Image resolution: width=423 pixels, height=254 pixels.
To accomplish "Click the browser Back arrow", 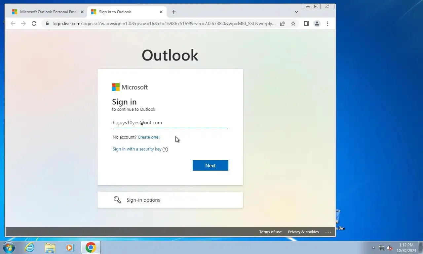I will coord(13,23).
